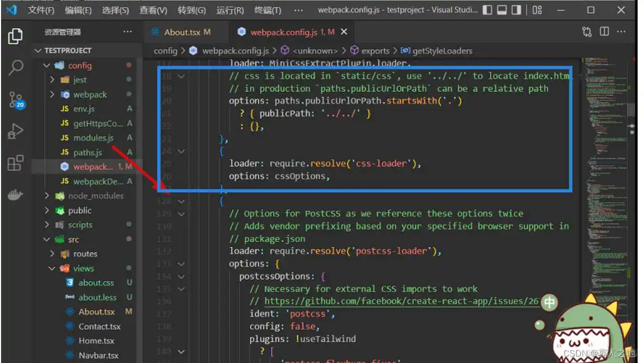
Task: Click the Split Editor icon
Action: point(604,33)
